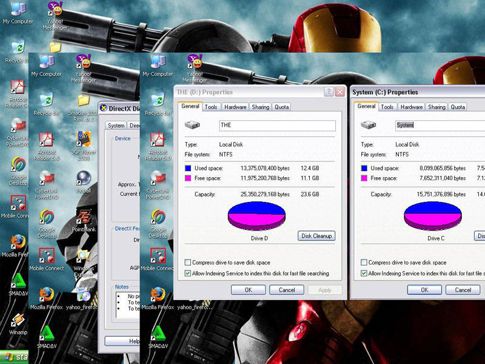
Task: Click Cancel in System (C:) Properties
Action: pos(463,290)
